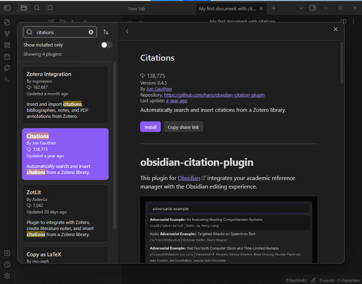362x284 pixels.
Task: Click 0 backlinks in status bar
Action: 296,280
